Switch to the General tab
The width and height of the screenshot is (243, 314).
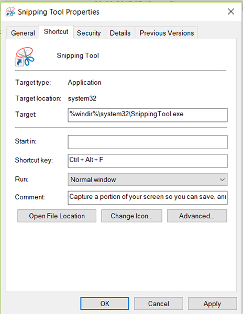pyautogui.click(x=23, y=33)
